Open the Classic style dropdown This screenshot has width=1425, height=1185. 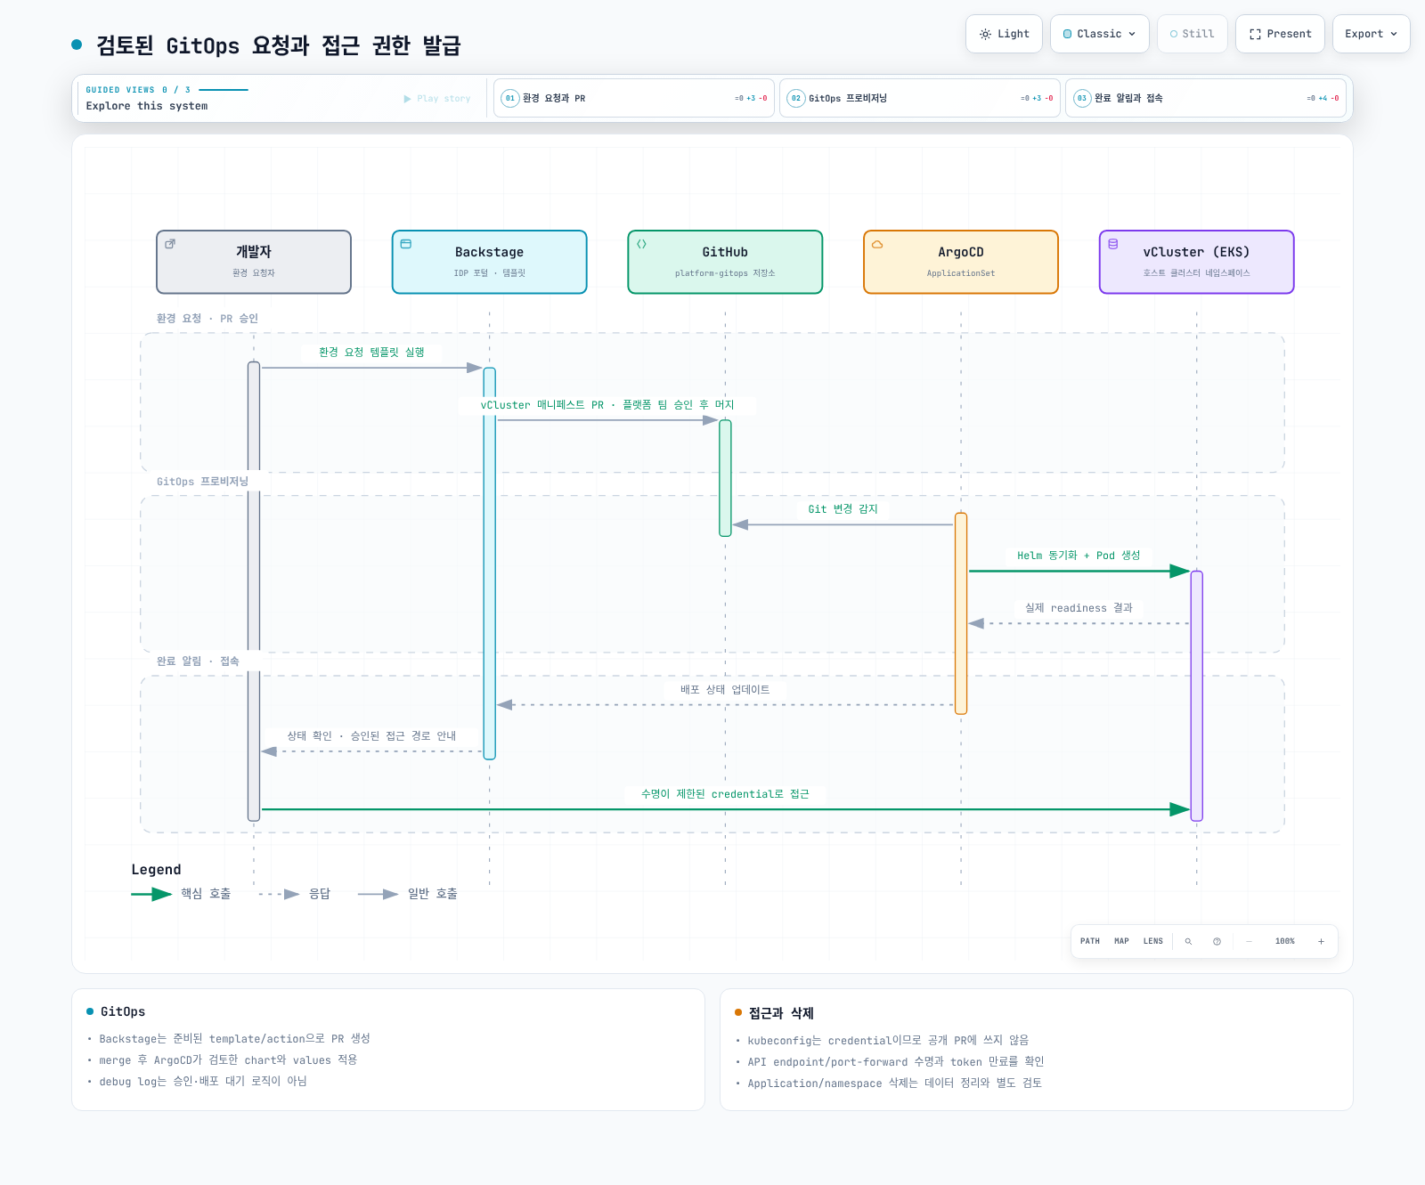pyautogui.click(x=1100, y=34)
